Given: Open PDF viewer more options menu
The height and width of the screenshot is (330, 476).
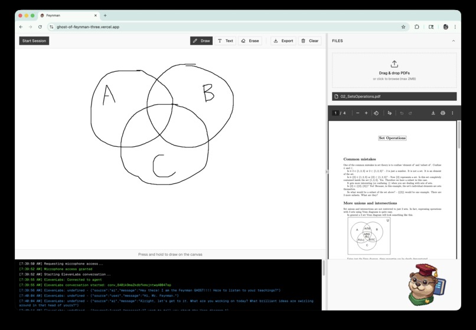Looking at the screenshot, I should pos(452,113).
